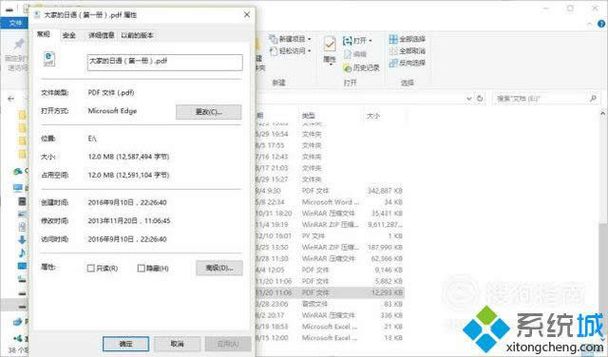Image resolution: width=608 pixels, height=357 pixels.
Task: Select the Music note icon in sidebar
Action: pos(22,254)
